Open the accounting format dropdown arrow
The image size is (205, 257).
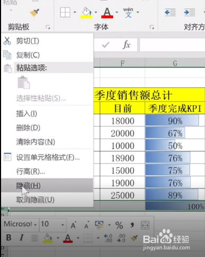click(109, 225)
